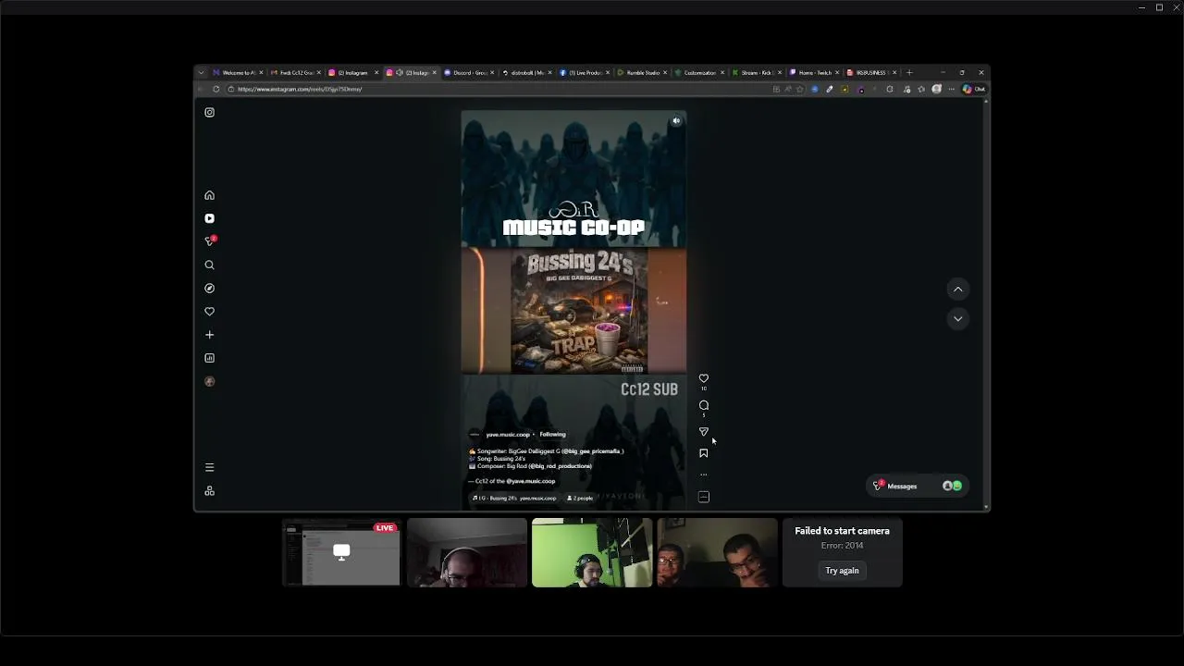The height and width of the screenshot is (666, 1184).
Task: Open browser tab list dropdown arrow
Action: (x=201, y=72)
